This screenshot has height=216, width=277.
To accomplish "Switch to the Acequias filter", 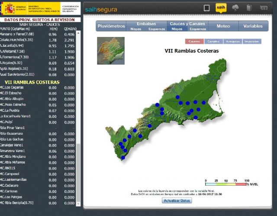I will point(232,42).
